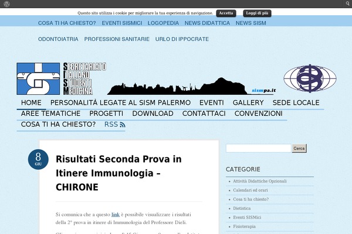Screen dimensions: 352x234
Task: Open category Eventi SISMici
Action: (x=247, y=218)
